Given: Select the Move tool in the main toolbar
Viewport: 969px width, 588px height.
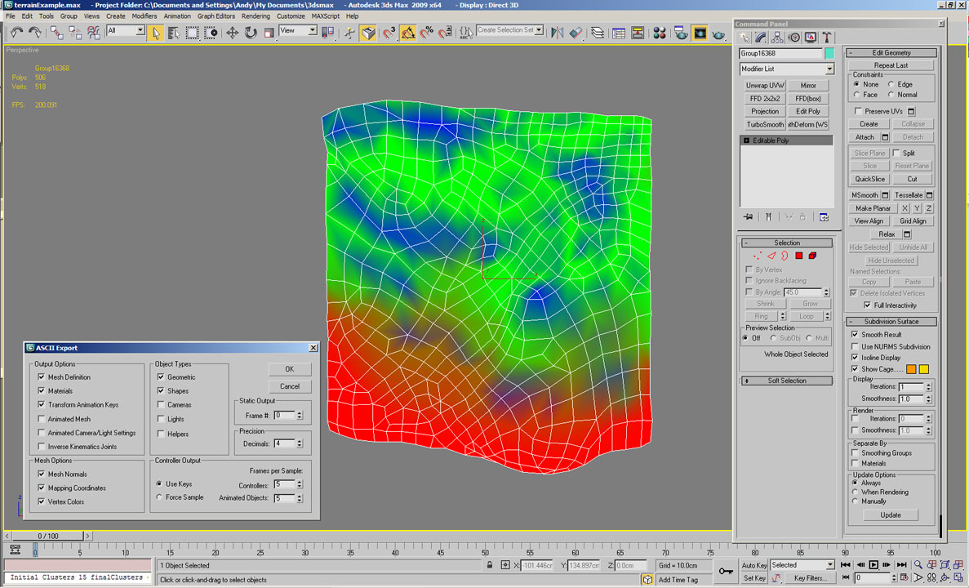Looking at the screenshot, I should pyautogui.click(x=233, y=33).
